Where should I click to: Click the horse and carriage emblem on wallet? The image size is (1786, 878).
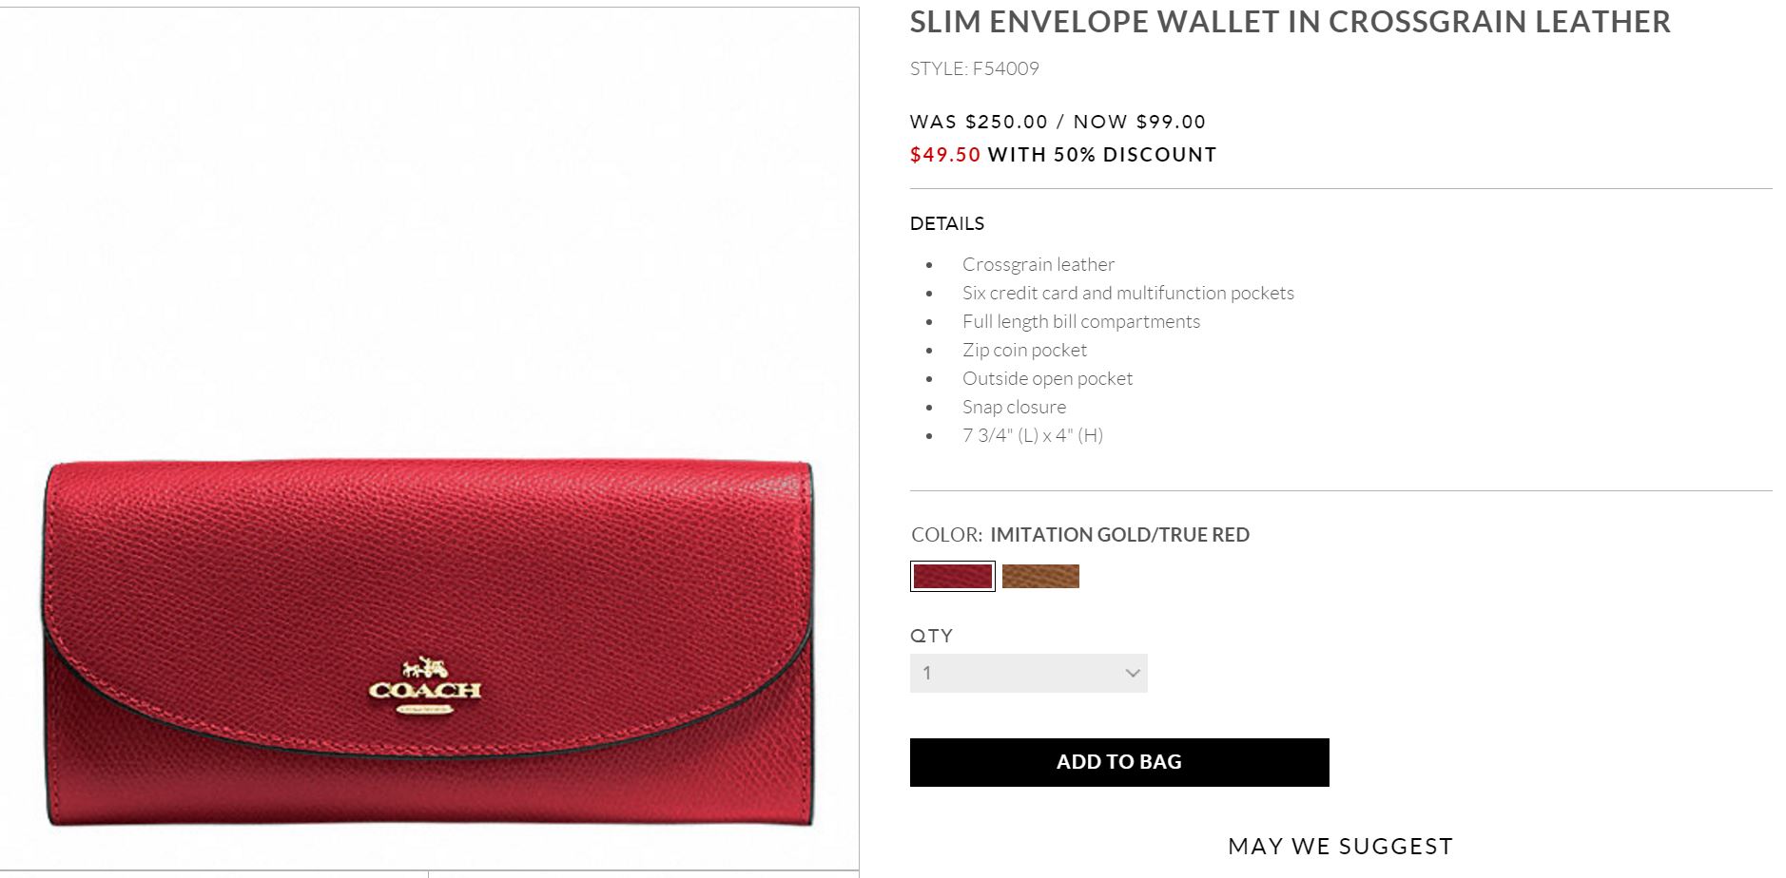pos(425,667)
